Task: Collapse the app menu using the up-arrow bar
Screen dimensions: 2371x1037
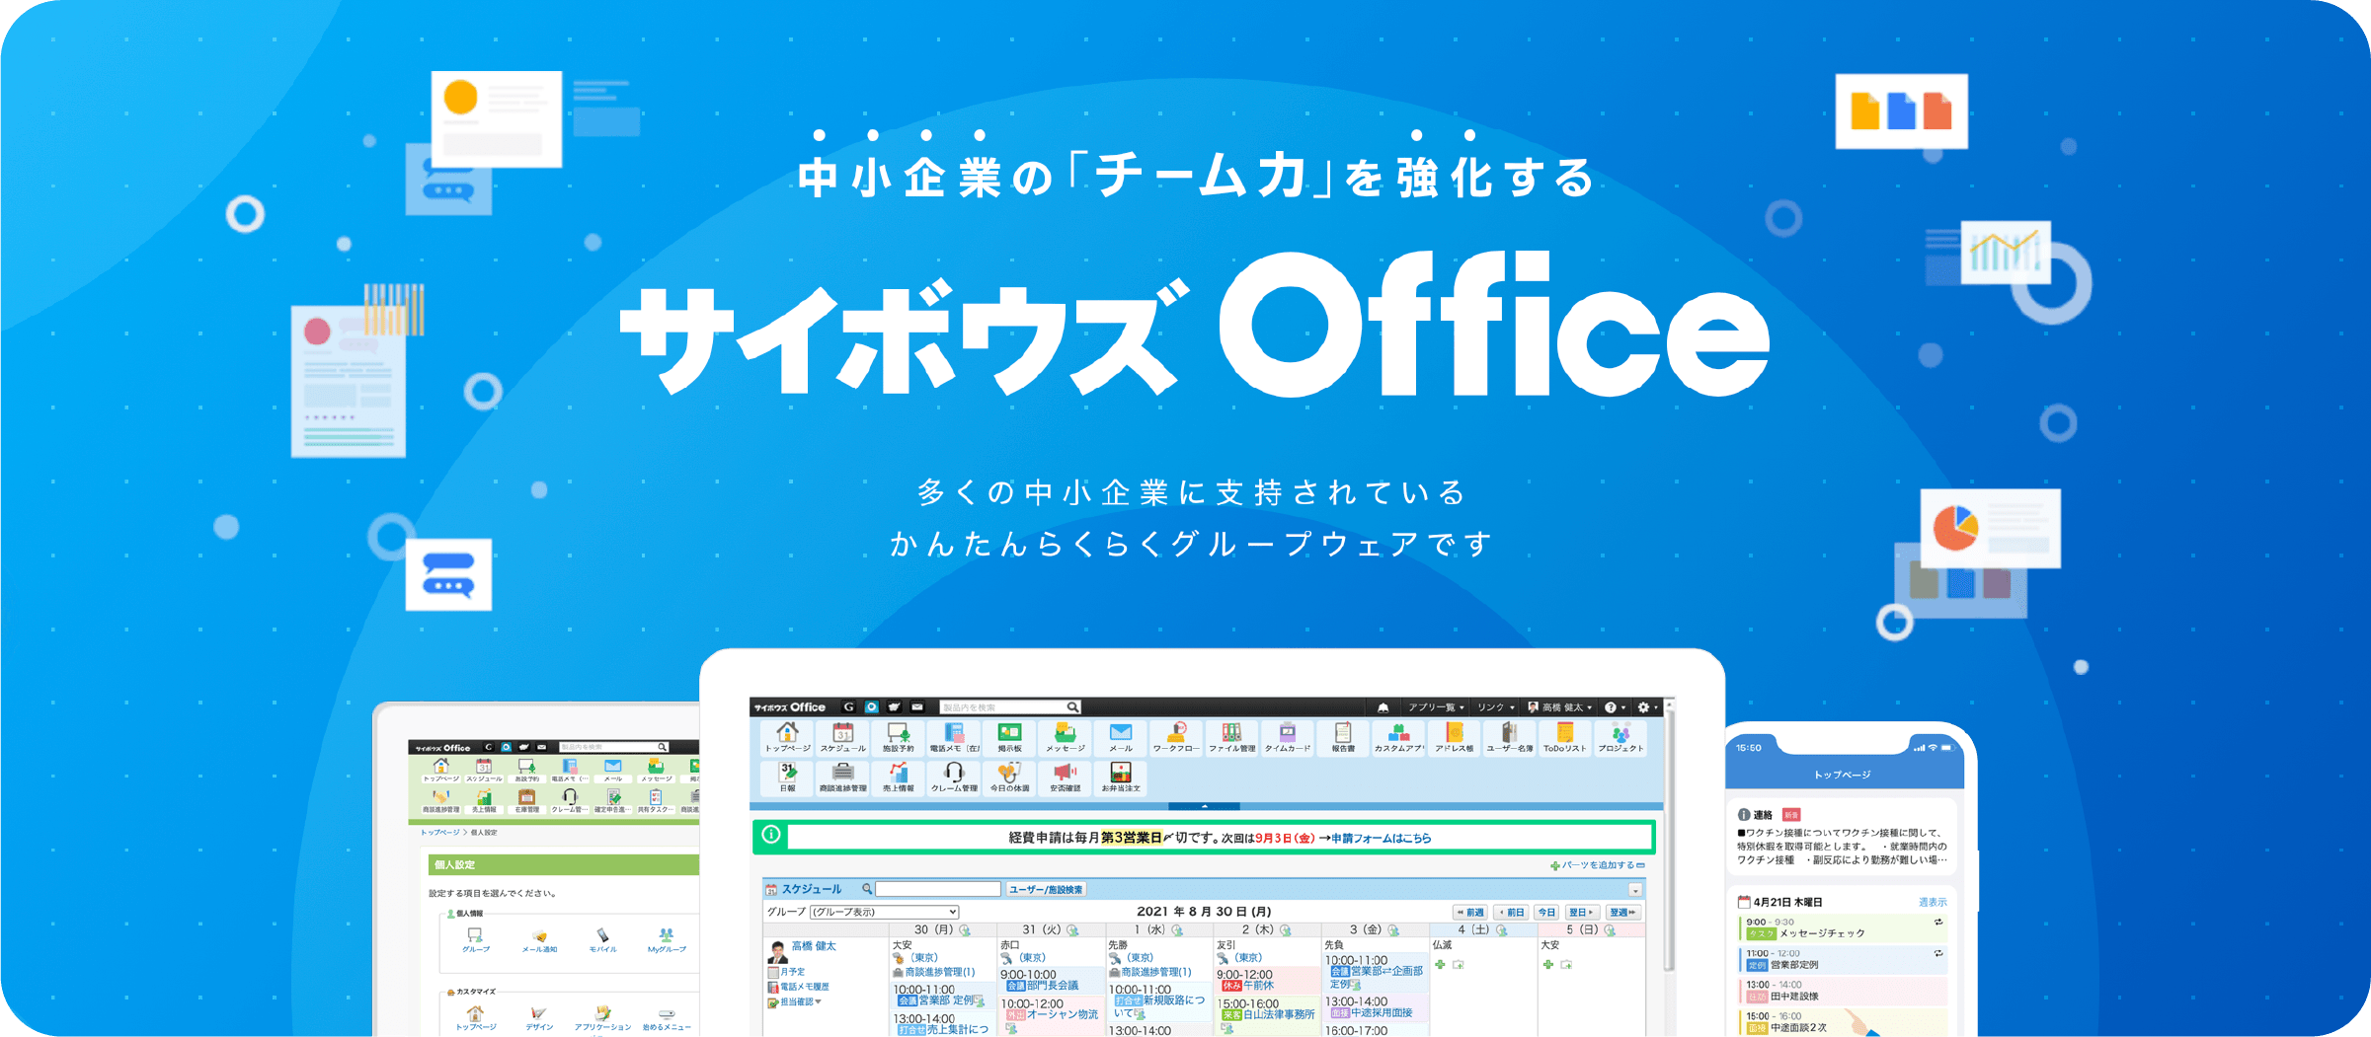Action: click(1205, 806)
